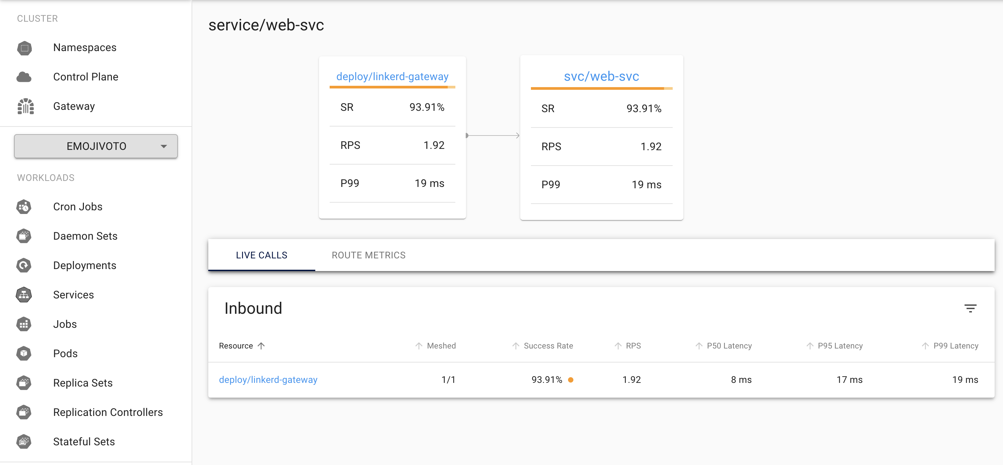
Task: Open deploy/linkerd-gateway link in graph card
Action: tap(393, 76)
